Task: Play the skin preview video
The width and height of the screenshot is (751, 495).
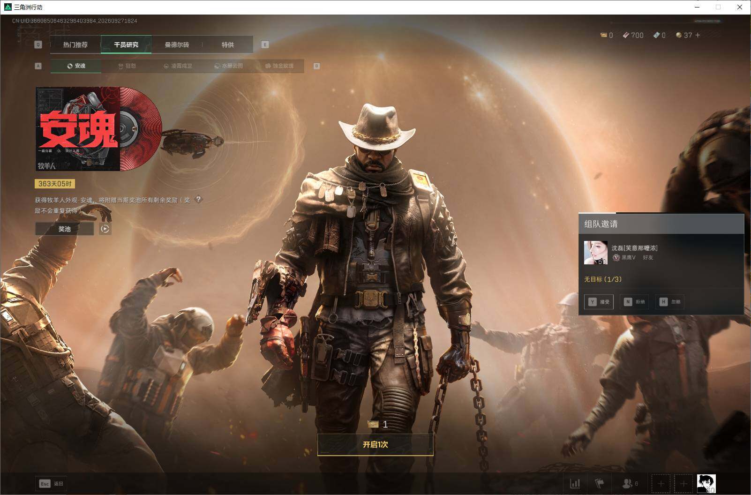Action: pyautogui.click(x=105, y=229)
